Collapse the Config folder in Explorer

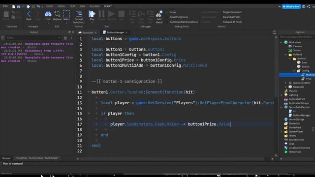(x=294, y=71)
